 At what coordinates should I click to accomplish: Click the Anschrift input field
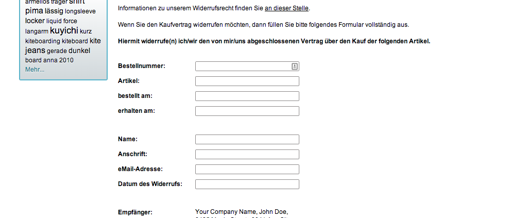click(x=247, y=154)
